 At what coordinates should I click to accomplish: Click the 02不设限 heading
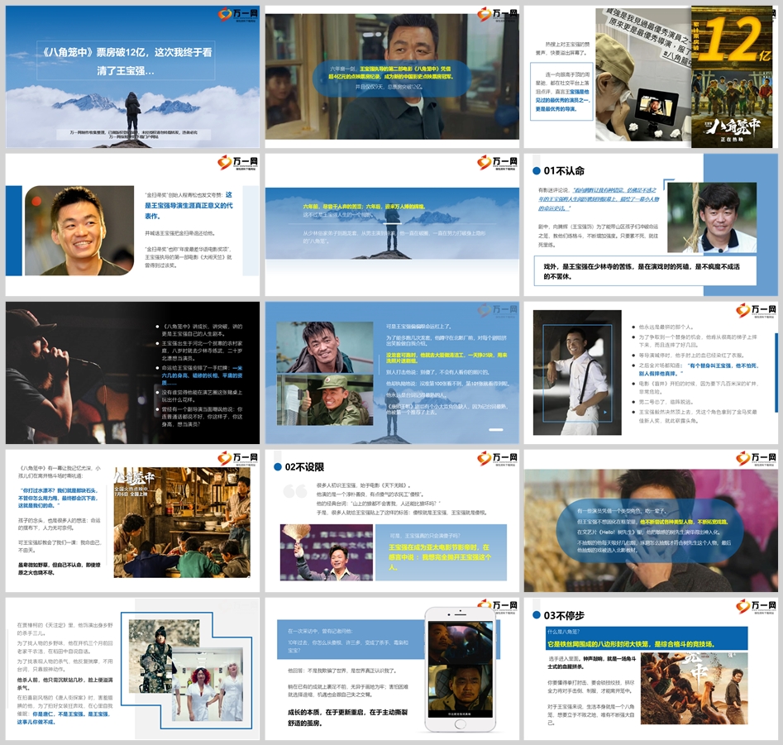point(304,467)
